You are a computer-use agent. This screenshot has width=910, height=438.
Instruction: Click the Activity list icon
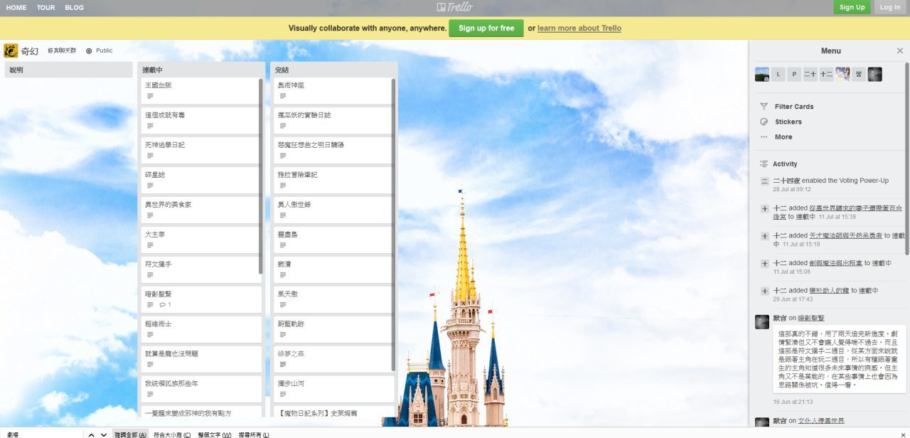coord(764,164)
